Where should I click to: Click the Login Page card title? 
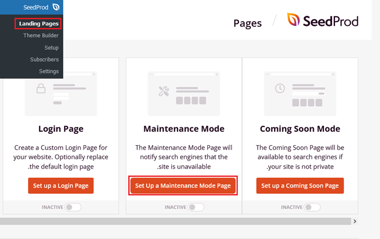point(61,128)
